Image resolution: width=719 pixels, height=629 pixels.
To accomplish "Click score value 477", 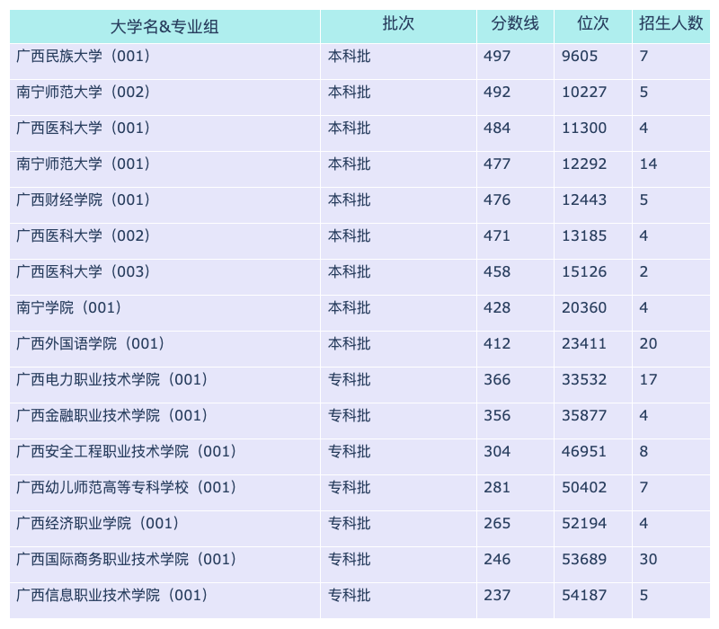I will (497, 164).
